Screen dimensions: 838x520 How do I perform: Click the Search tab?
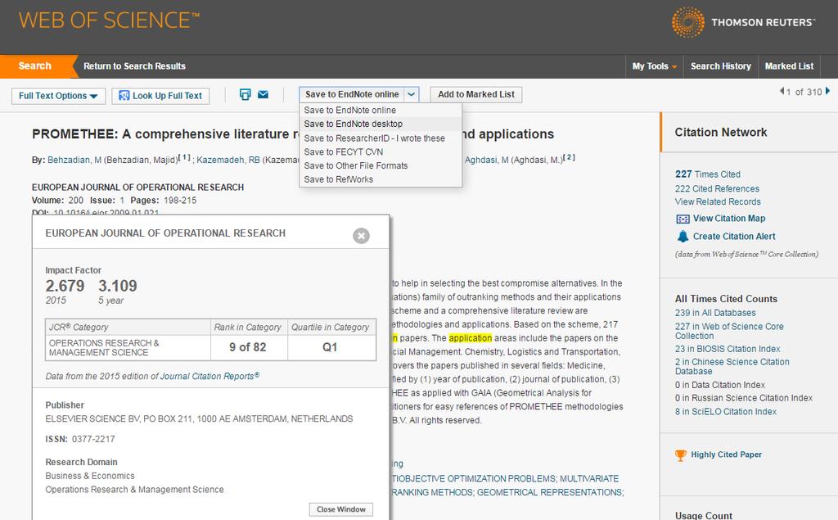34,66
